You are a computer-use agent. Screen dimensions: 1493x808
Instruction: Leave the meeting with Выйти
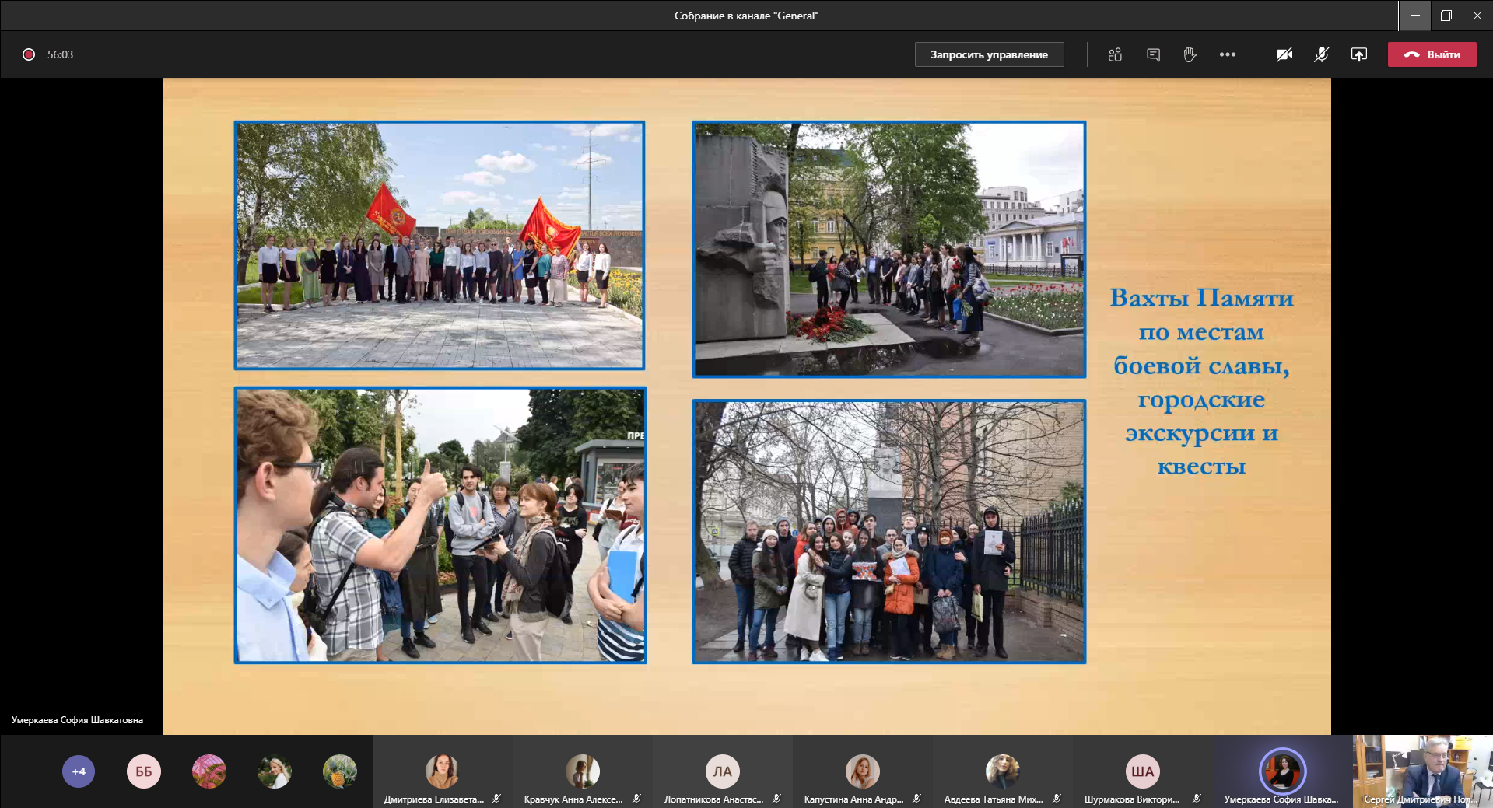(x=1432, y=54)
